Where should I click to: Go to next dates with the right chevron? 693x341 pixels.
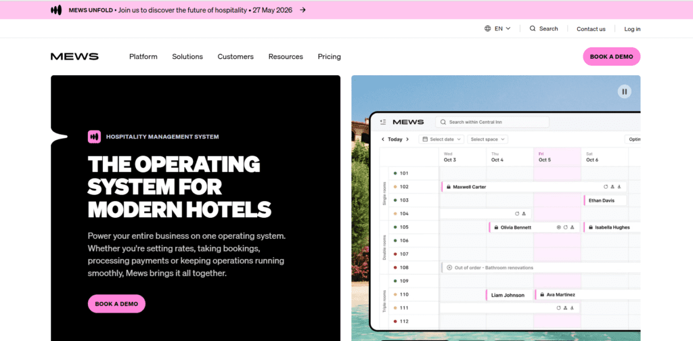coord(407,139)
